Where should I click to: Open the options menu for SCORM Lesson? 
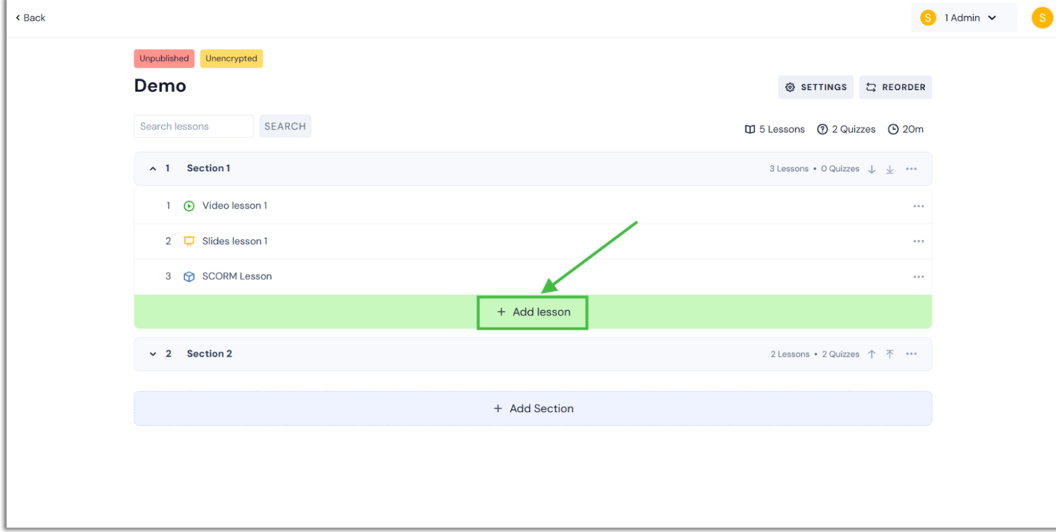click(919, 276)
